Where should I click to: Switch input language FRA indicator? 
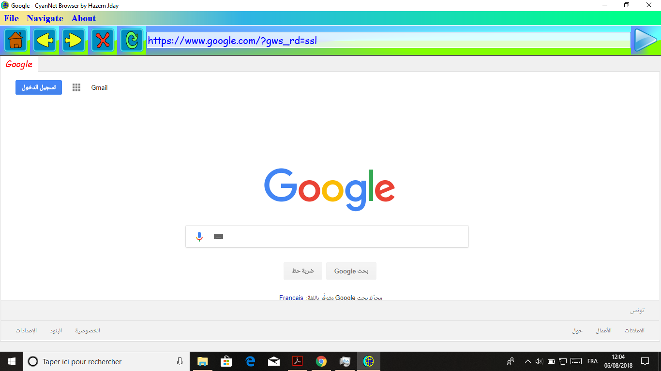click(x=592, y=361)
